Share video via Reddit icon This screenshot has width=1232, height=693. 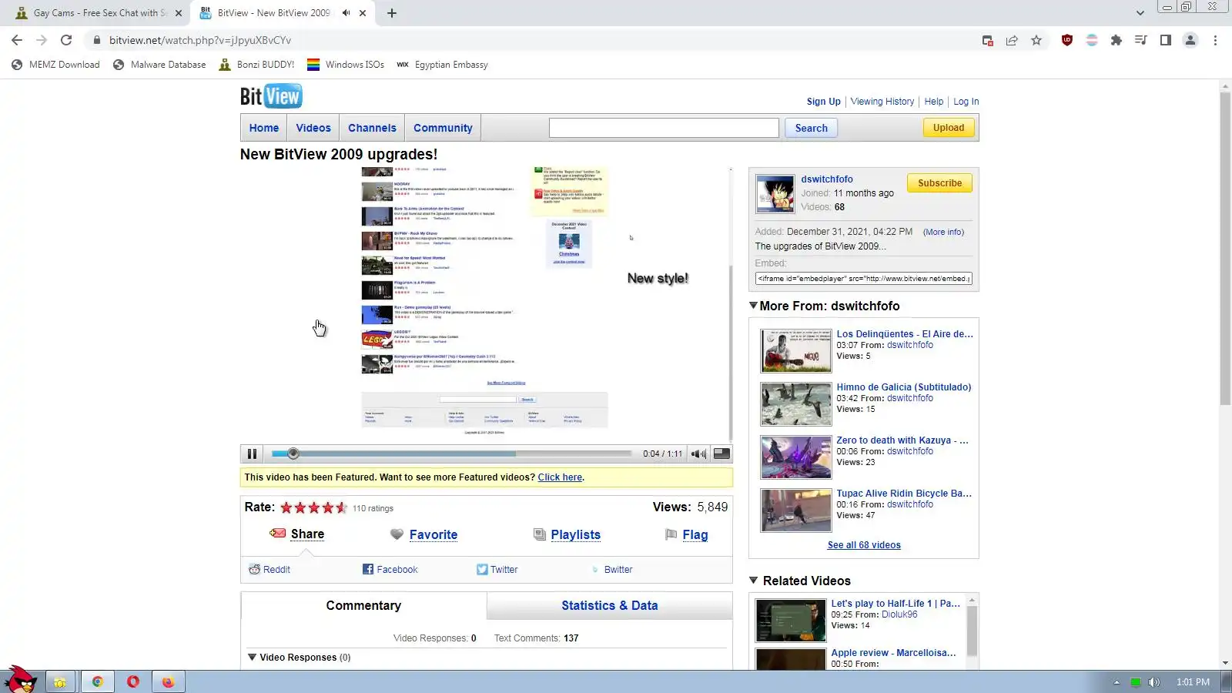click(x=254, y=570)
